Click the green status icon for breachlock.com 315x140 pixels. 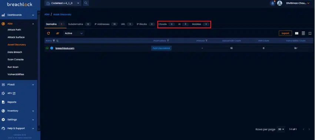coord(47,48)
